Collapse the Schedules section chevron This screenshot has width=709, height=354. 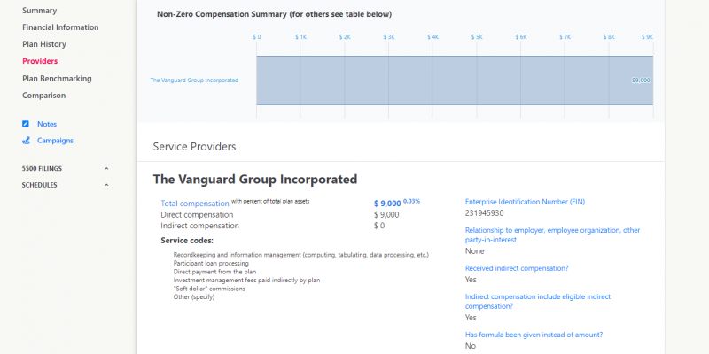click(x=106, y=185)
